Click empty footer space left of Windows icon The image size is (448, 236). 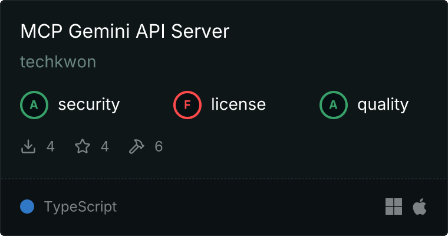click(x=265, y=207)
